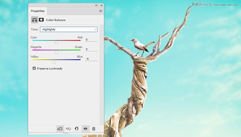The image size is (241, 137).
Task: Collapse the panel with double arrows
Action: point(96,5)
